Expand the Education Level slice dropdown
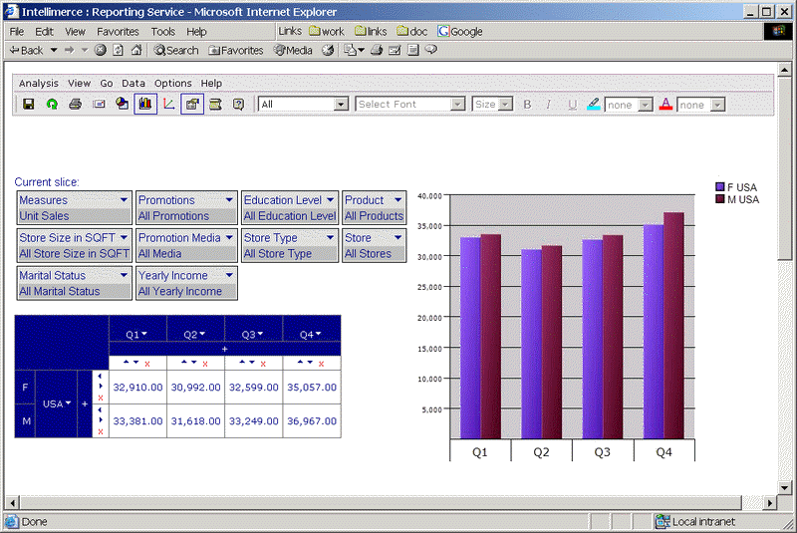Image resolution: width=797 pixels, height=533 pixels. pyautogui.click(x=331, y=199)
